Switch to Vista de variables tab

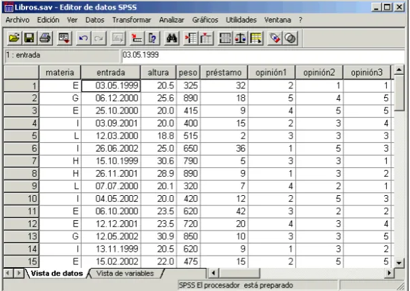[x=125, y=273]
